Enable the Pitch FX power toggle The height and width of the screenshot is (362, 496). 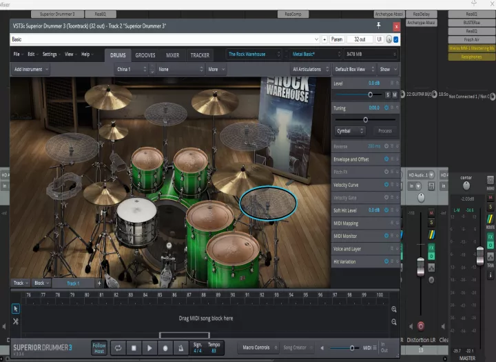pos(386,172)
